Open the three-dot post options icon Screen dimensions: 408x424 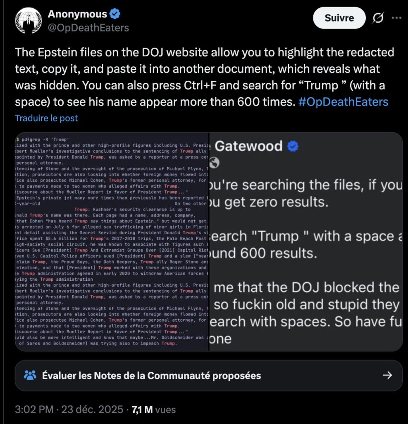click(x=396, y=18)
